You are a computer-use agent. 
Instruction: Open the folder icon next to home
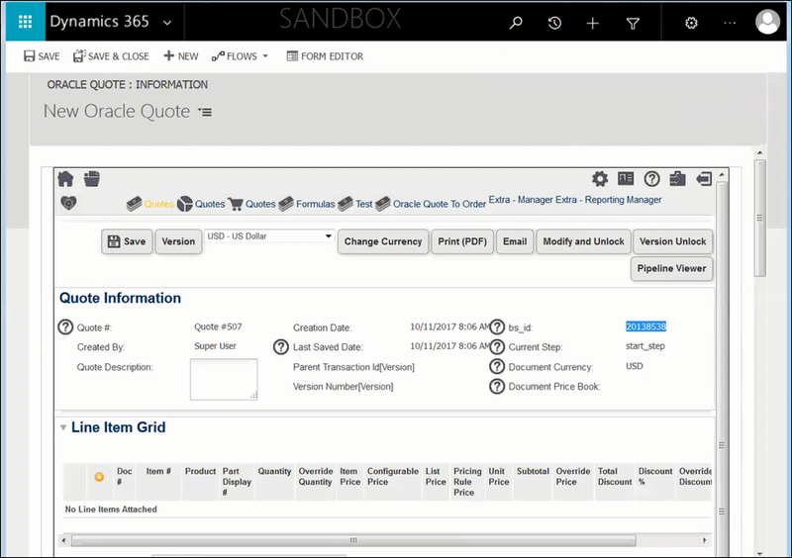[92, 178]
